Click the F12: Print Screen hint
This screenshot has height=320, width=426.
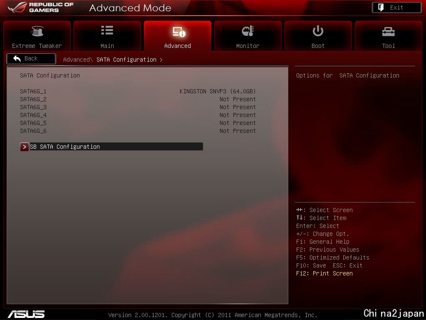coord(324,273)
